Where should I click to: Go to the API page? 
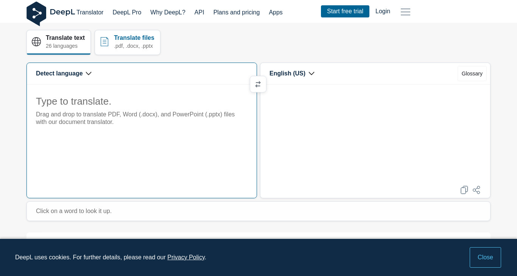click(x=199, y=12)
